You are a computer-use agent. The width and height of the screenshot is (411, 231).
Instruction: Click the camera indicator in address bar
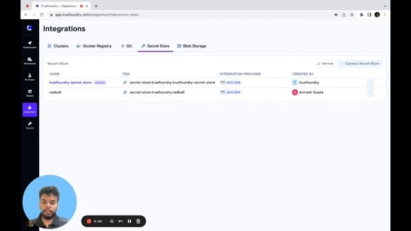tap(336, 15)
